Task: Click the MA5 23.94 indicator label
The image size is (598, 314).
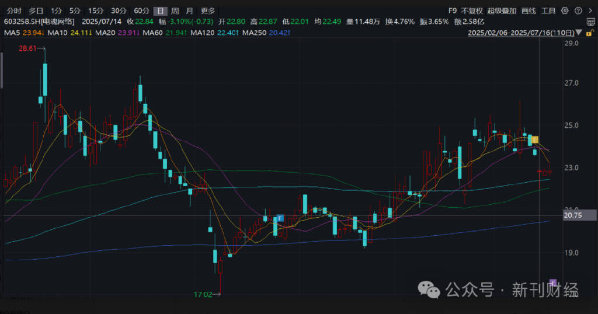Action: (x=24, y=33)
